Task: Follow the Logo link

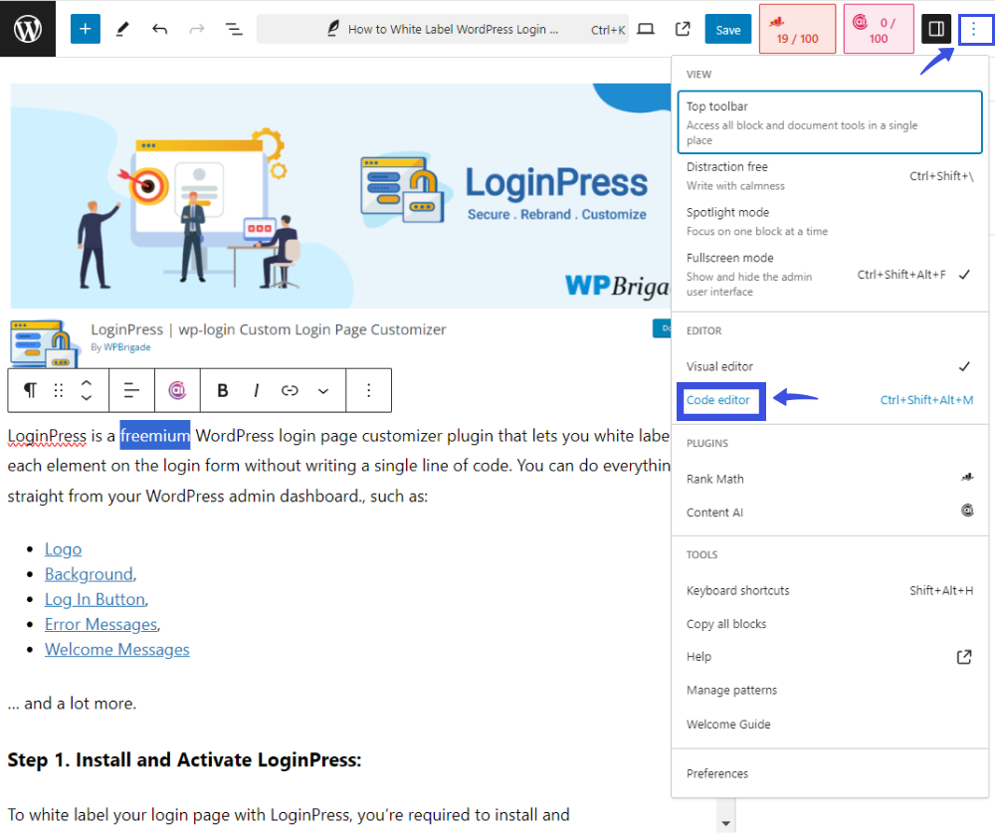Action: point(63,549)
